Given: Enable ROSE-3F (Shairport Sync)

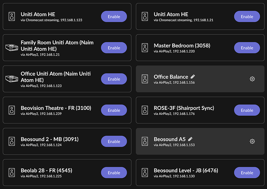Looking at the screenshot, I should (247, 110).
